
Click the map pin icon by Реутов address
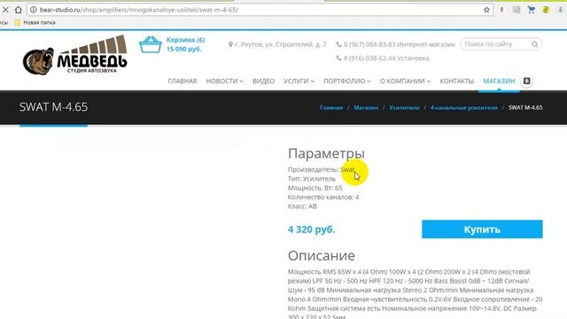click(230, 44)
